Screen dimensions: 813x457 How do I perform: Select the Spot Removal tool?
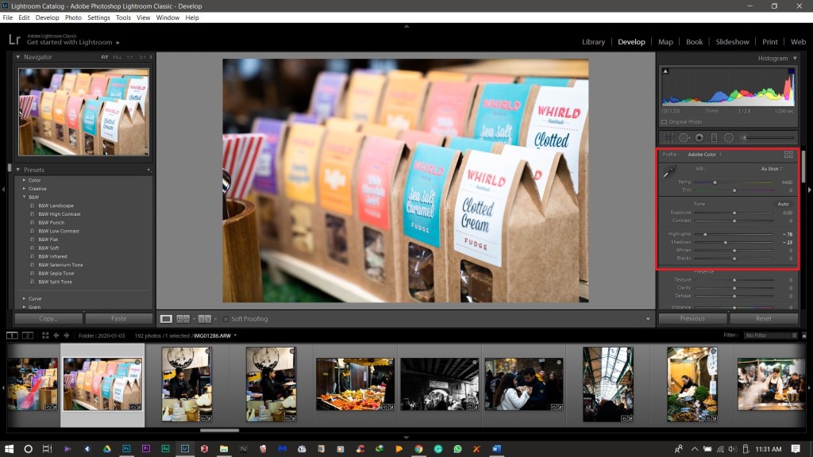(684, 137)
